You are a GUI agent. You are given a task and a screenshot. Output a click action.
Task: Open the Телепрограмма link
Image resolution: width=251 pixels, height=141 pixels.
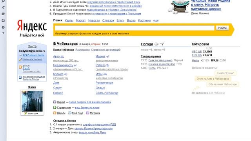pos(151,56)
